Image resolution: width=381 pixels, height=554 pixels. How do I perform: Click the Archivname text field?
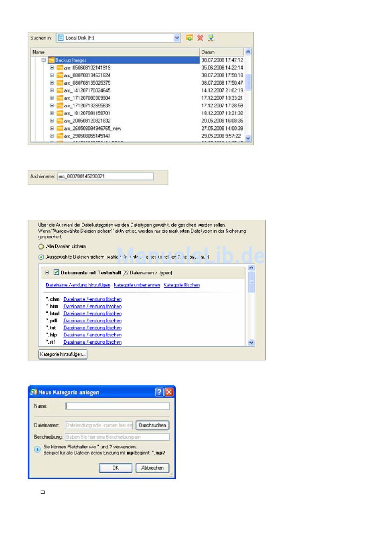(x=105, y=176)
